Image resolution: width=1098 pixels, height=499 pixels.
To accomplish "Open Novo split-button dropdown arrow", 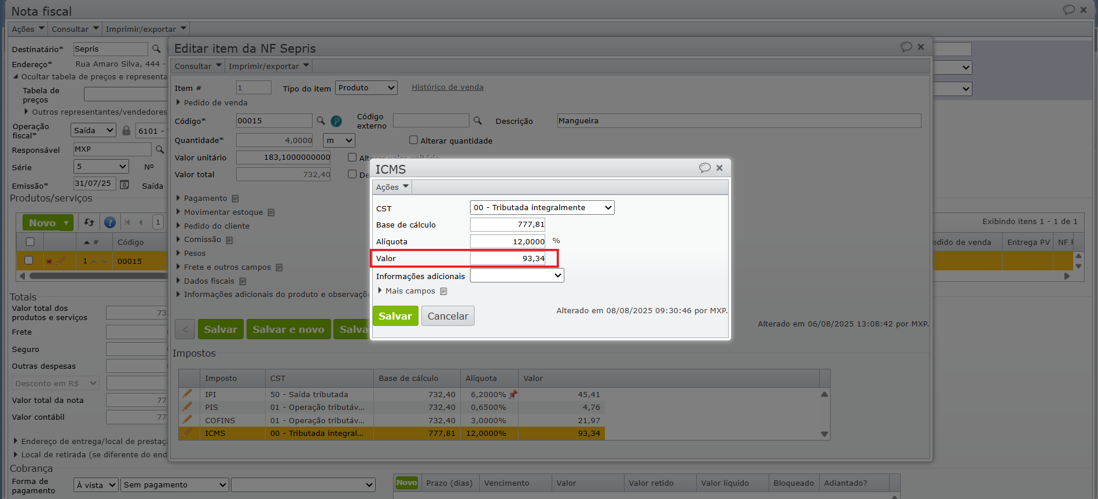I will pos(67,223).
